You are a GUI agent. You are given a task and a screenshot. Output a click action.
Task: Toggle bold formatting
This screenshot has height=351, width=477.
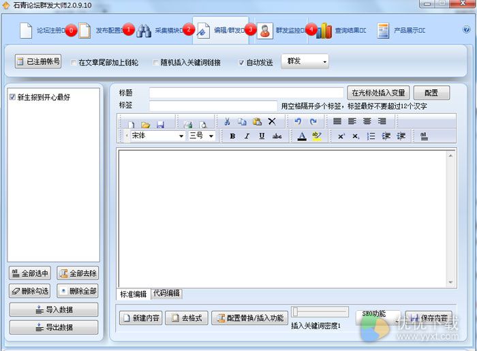232,136
